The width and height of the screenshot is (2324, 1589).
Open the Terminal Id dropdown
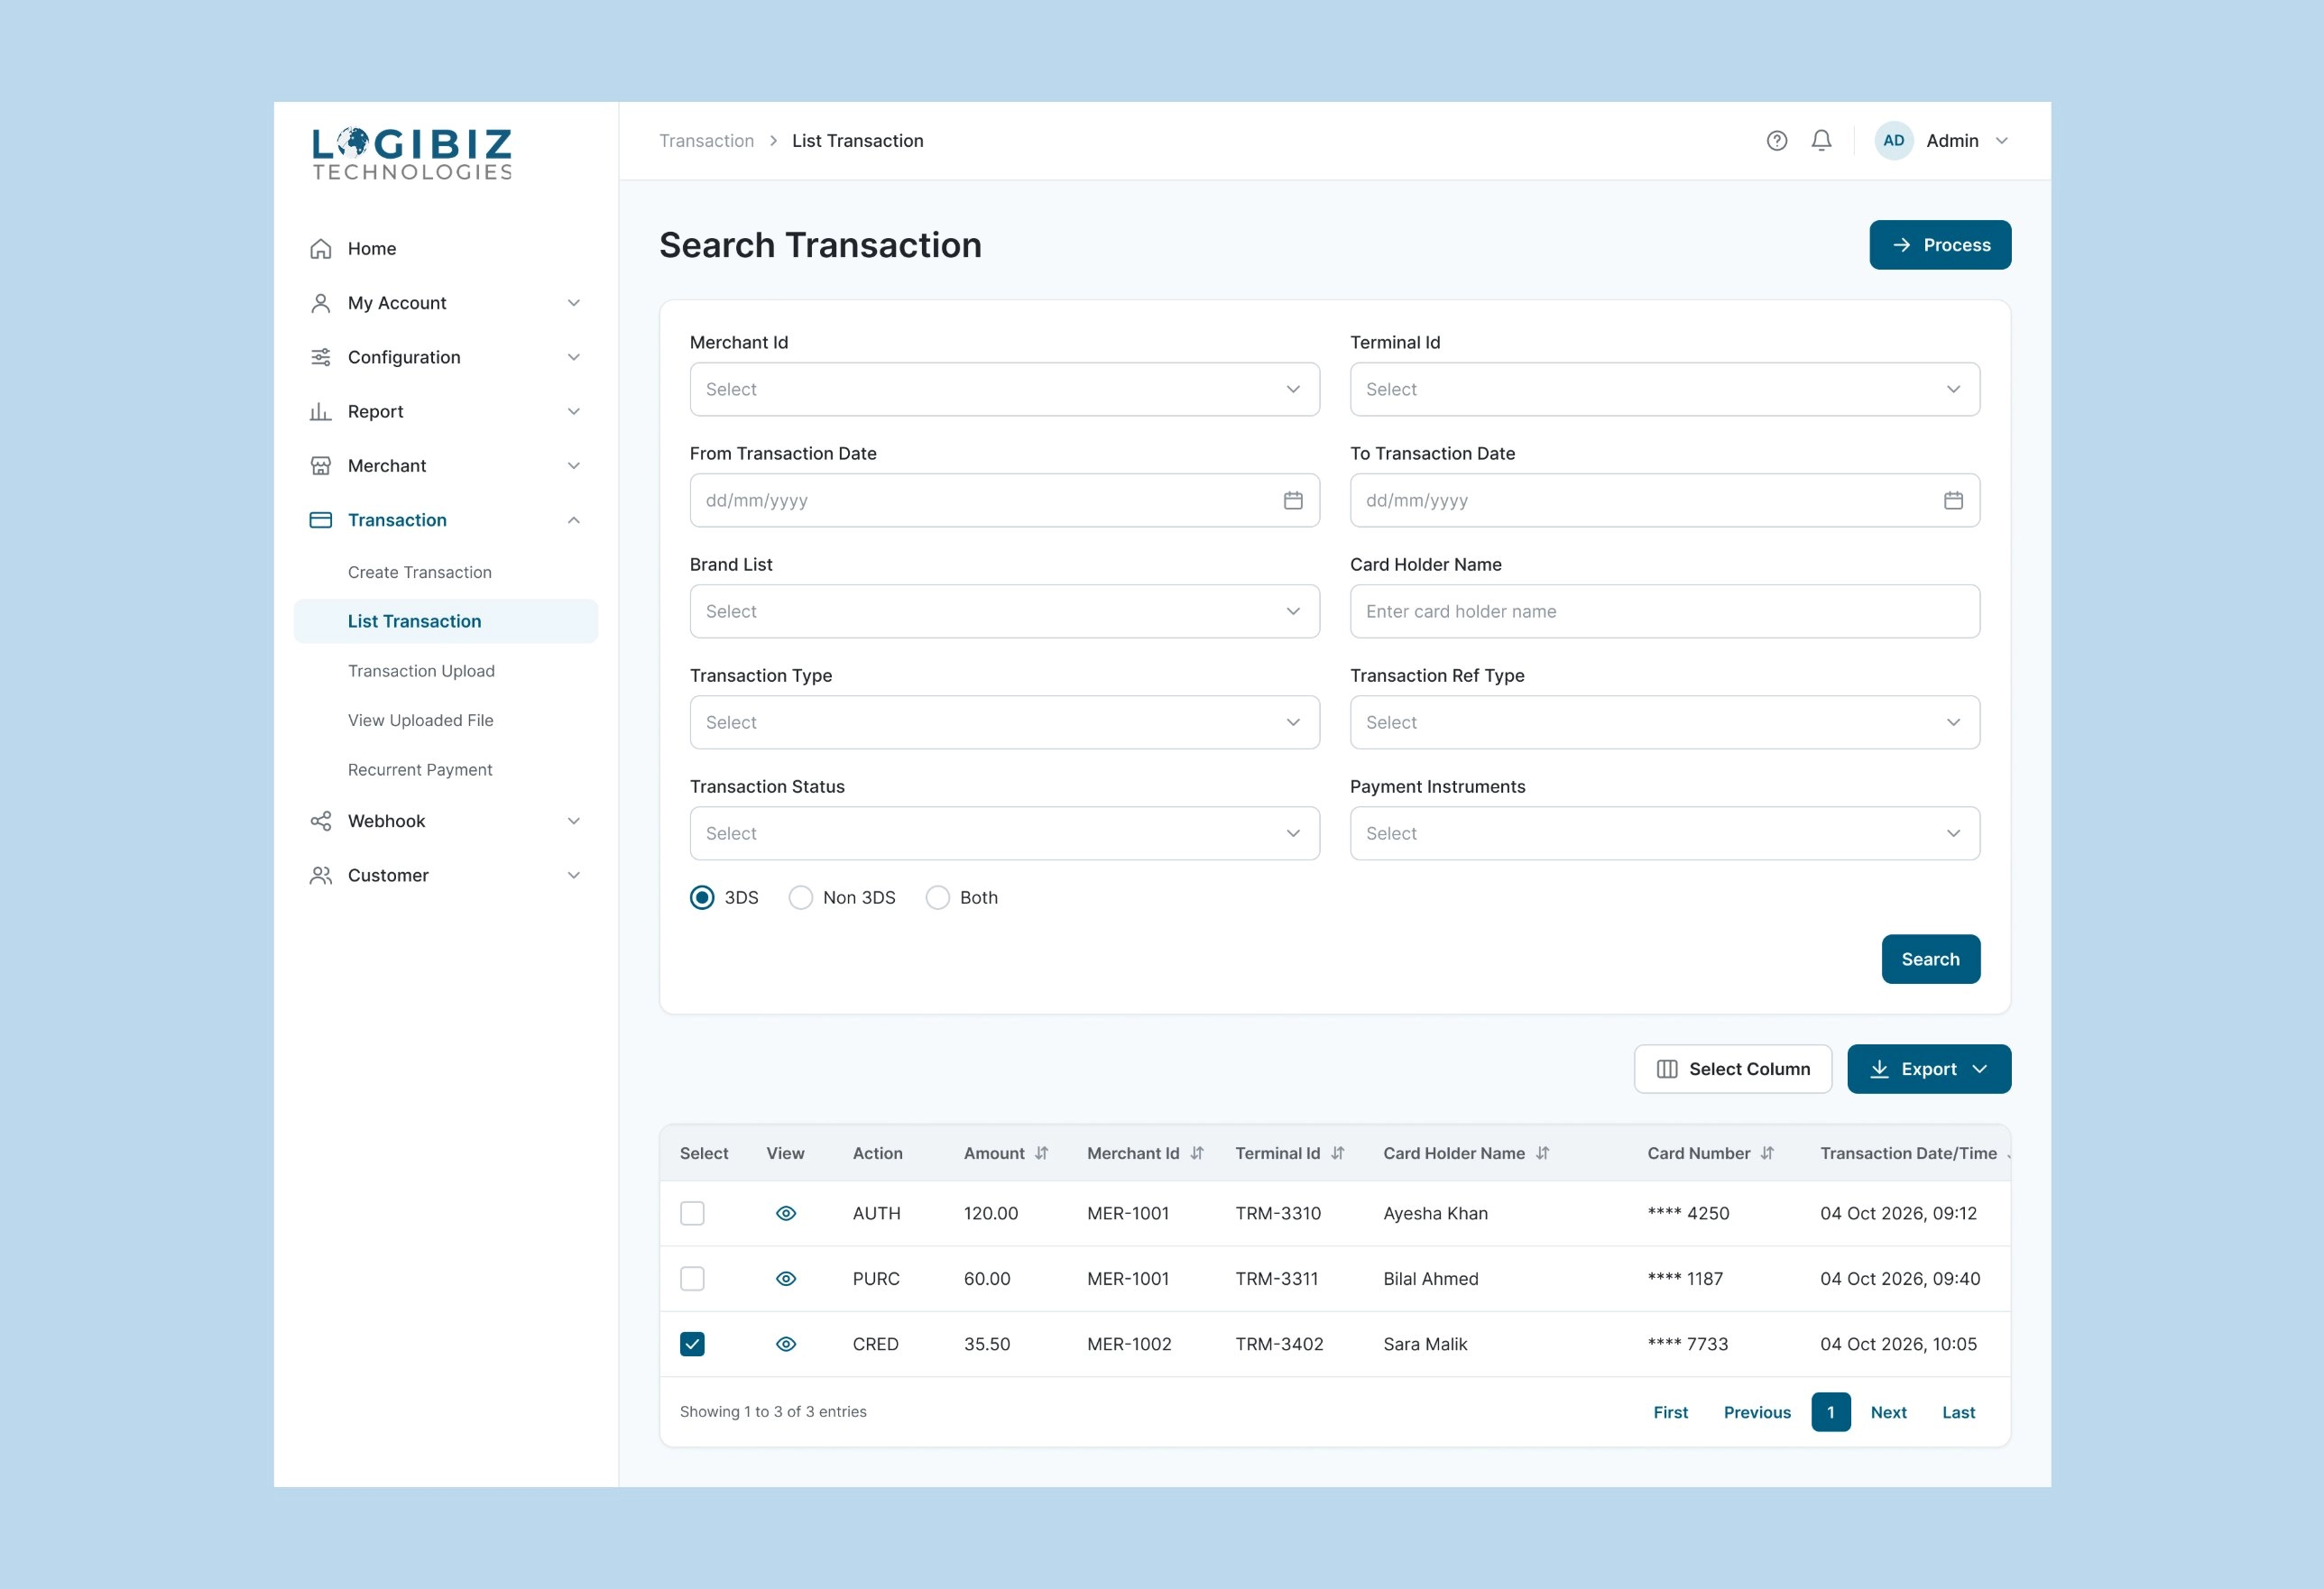1664,390
